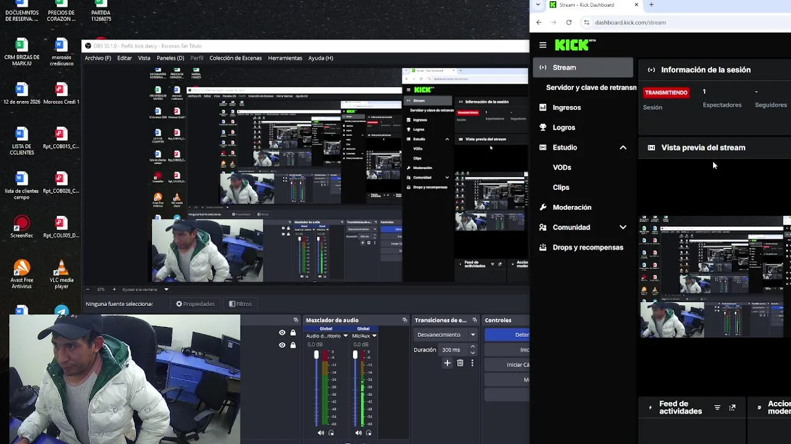Open LISTA DE CLIENTES document icon
The height and width of the screenshot is (444, 791).
coord(22,141)
